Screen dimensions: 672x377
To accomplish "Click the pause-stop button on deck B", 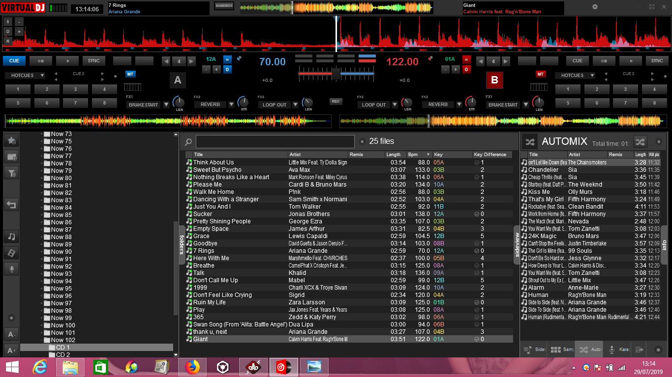I will pos(604,61).
